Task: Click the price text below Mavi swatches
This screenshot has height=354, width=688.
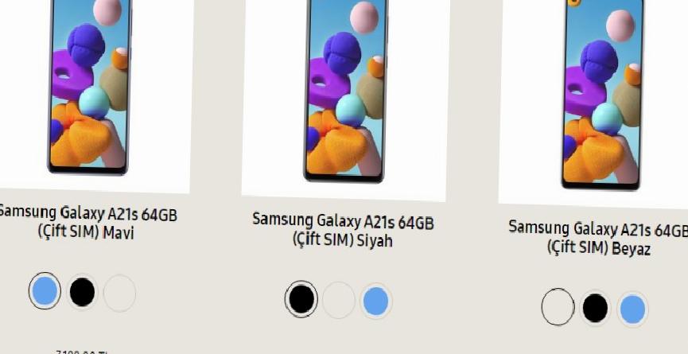Action: pyautogui.click(x=83, y=352)
